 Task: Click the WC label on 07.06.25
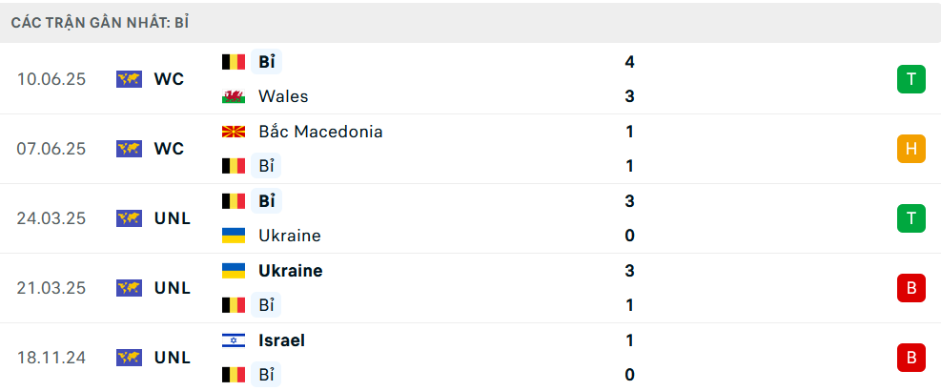pyautogui.click(x=169, y=149)
